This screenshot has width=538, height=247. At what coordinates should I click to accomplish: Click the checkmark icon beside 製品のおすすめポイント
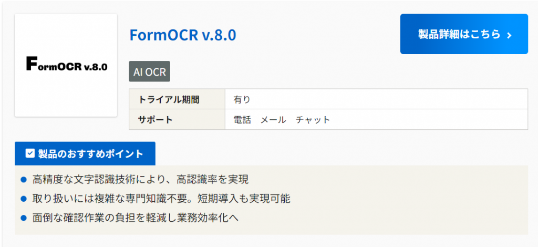30,153
